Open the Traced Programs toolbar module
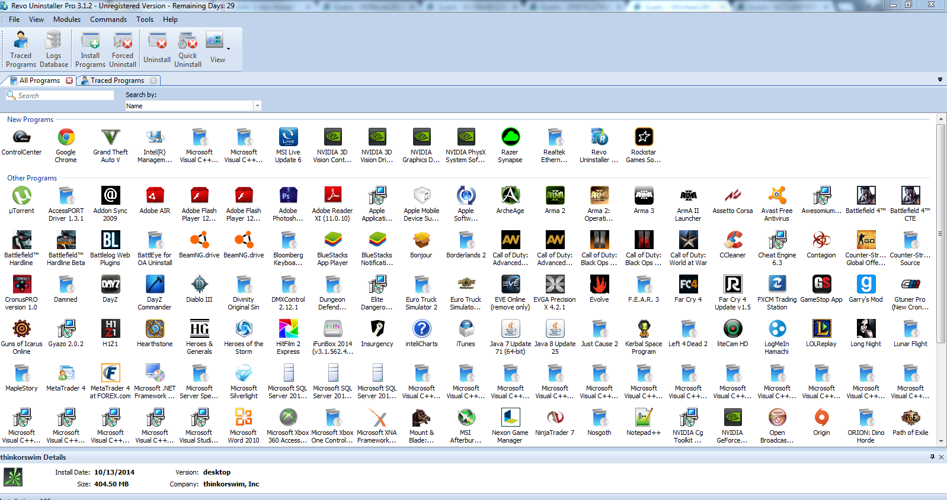The image size is (947, 500). (x=21, y=50)
